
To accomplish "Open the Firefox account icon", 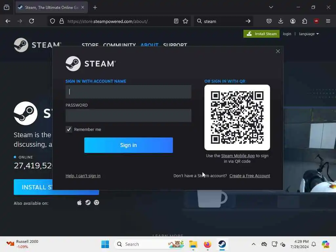I will click(x=293, y=21).
